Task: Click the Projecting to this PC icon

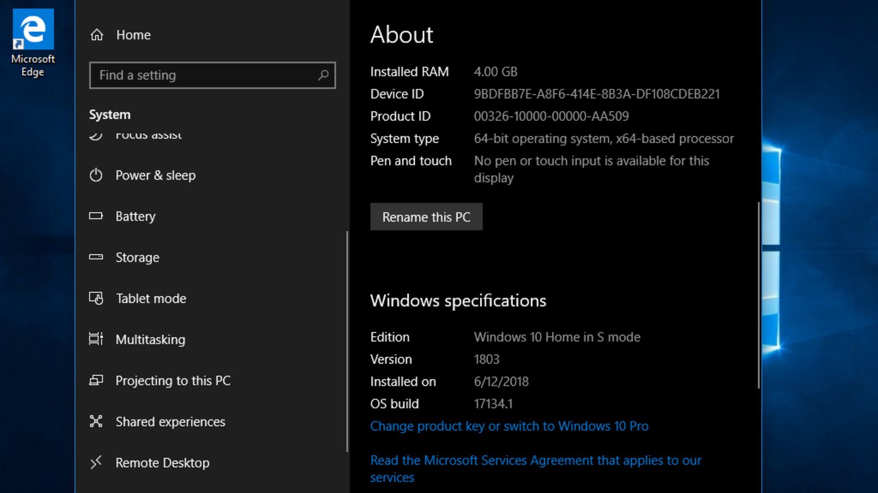Action: pyautogui.click(x=96, y=380)
